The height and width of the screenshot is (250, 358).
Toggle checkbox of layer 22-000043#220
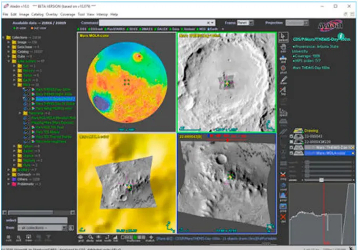pos(291,142)
